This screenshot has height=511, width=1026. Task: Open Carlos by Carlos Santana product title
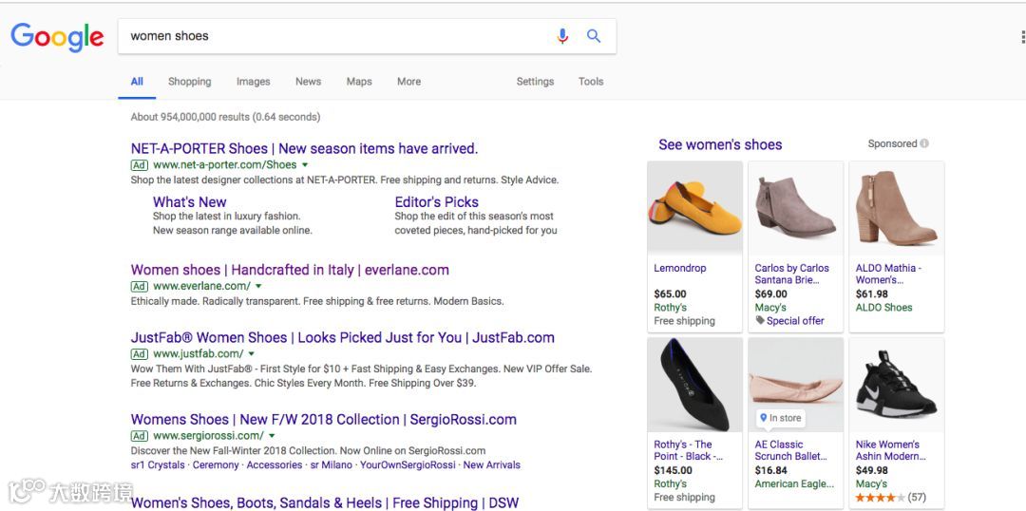pos(791,274)
